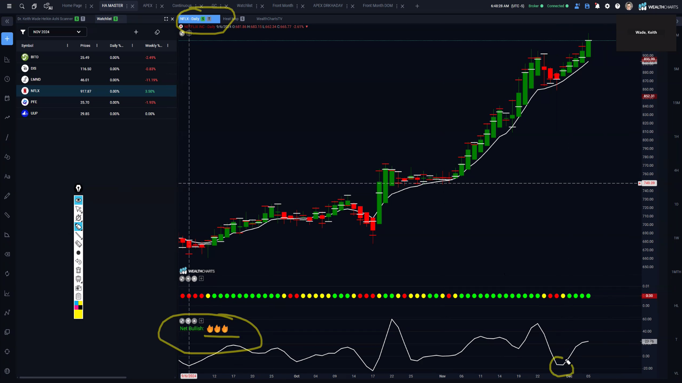Switch to Front Month workspace tab
The height and width of the screenshot is (383, 682).
[283, 6]
